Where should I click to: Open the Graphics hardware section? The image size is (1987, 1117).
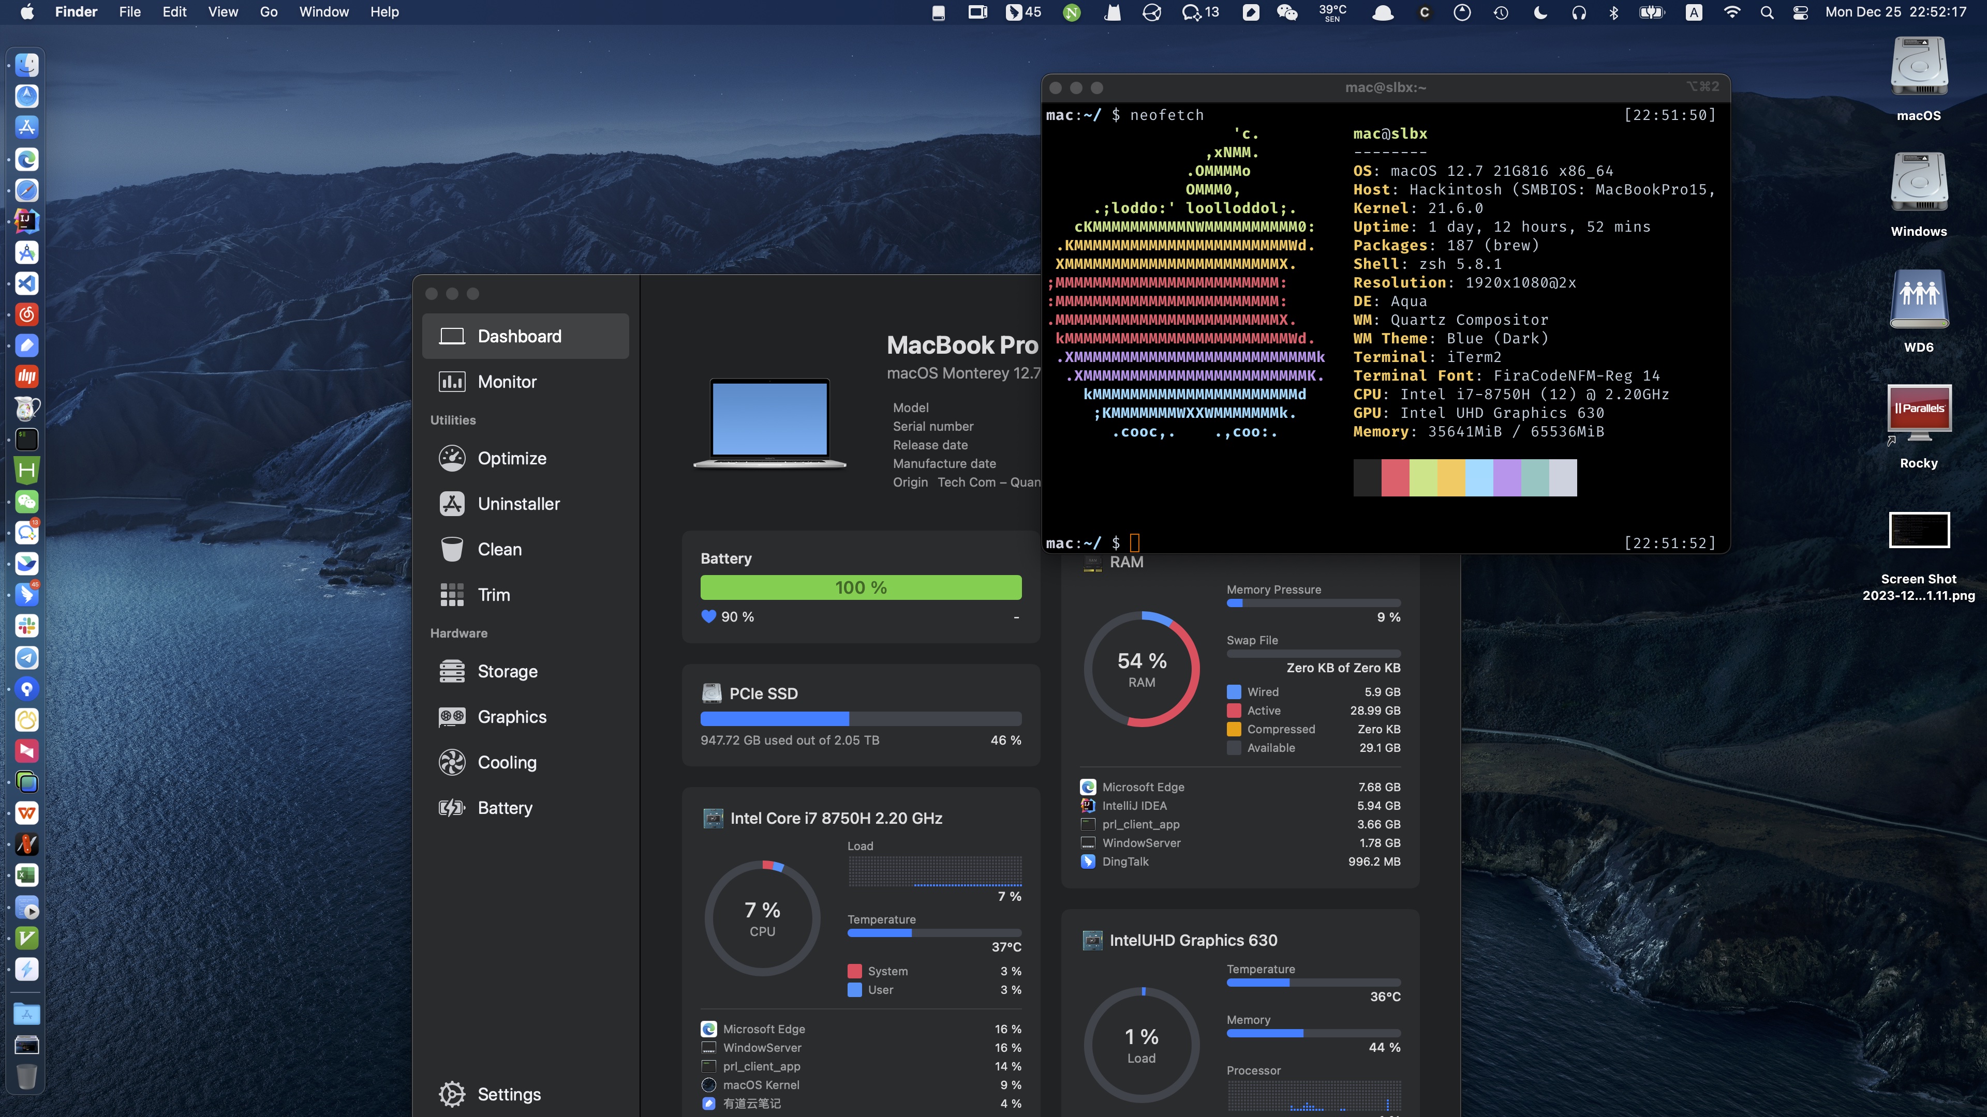(x=525, y=716)
